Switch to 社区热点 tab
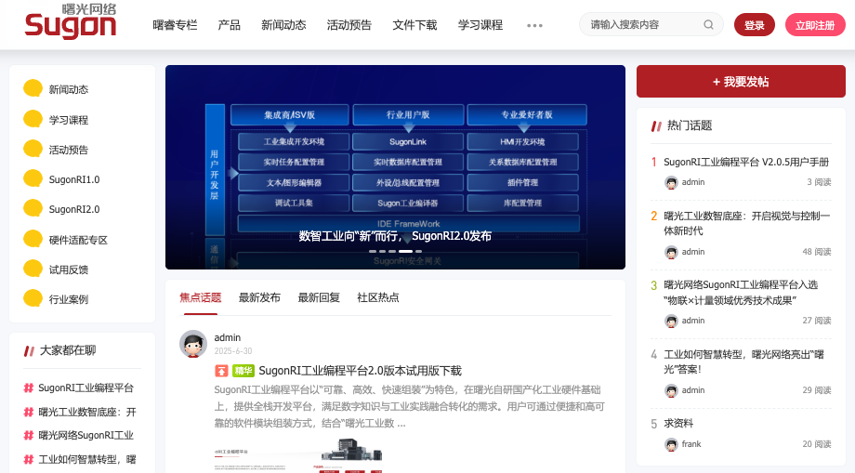 pyautogui.click(x=378, y=297)
